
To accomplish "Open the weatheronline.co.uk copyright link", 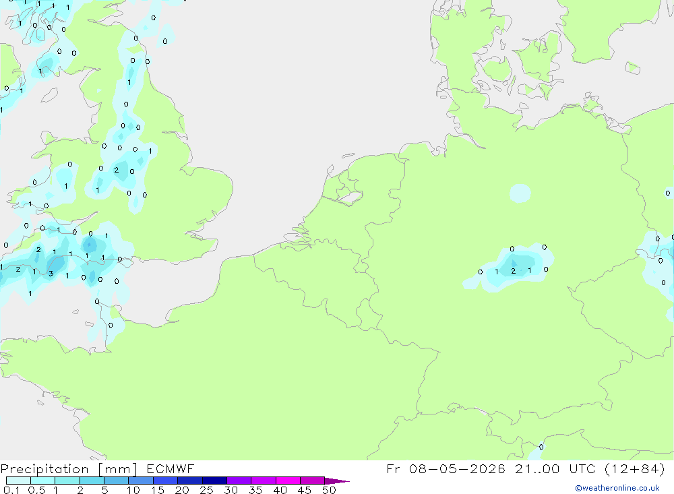I will point(617,488).
